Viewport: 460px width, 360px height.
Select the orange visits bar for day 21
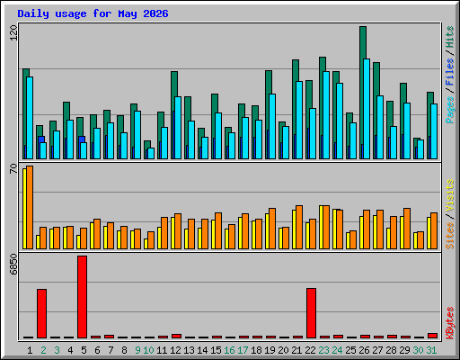tap(299, 227)
